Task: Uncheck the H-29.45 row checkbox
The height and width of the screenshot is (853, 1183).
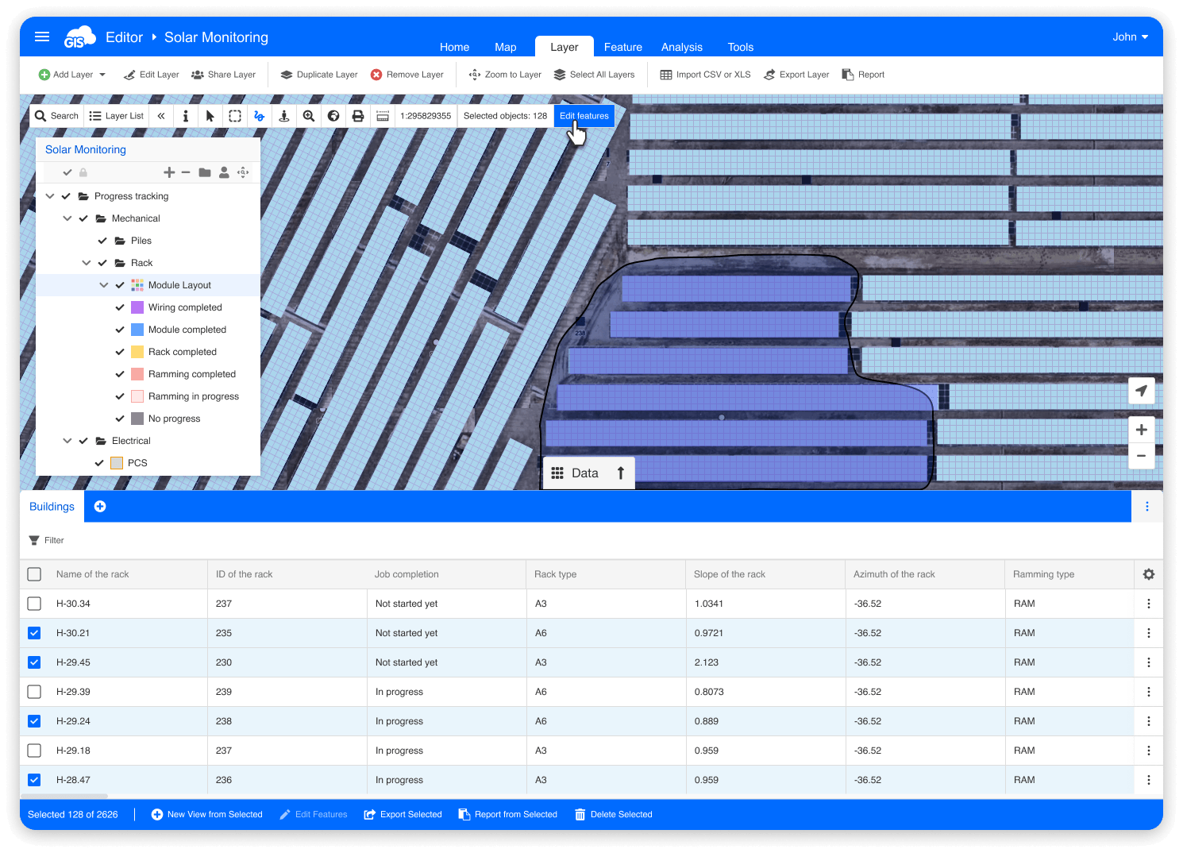Action: [x=34, y=662]
